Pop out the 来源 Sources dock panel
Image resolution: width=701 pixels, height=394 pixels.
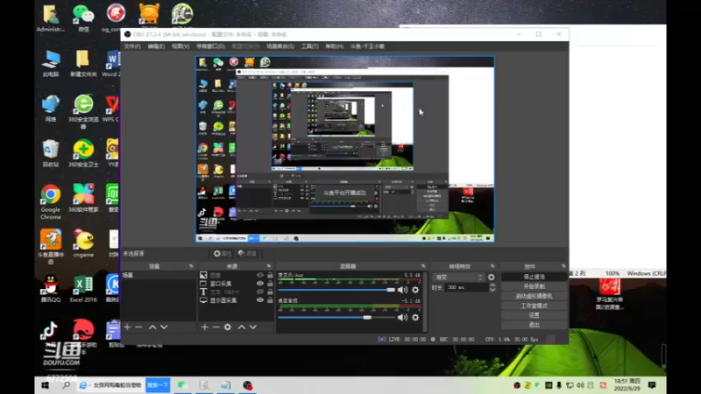click(269, 266)
